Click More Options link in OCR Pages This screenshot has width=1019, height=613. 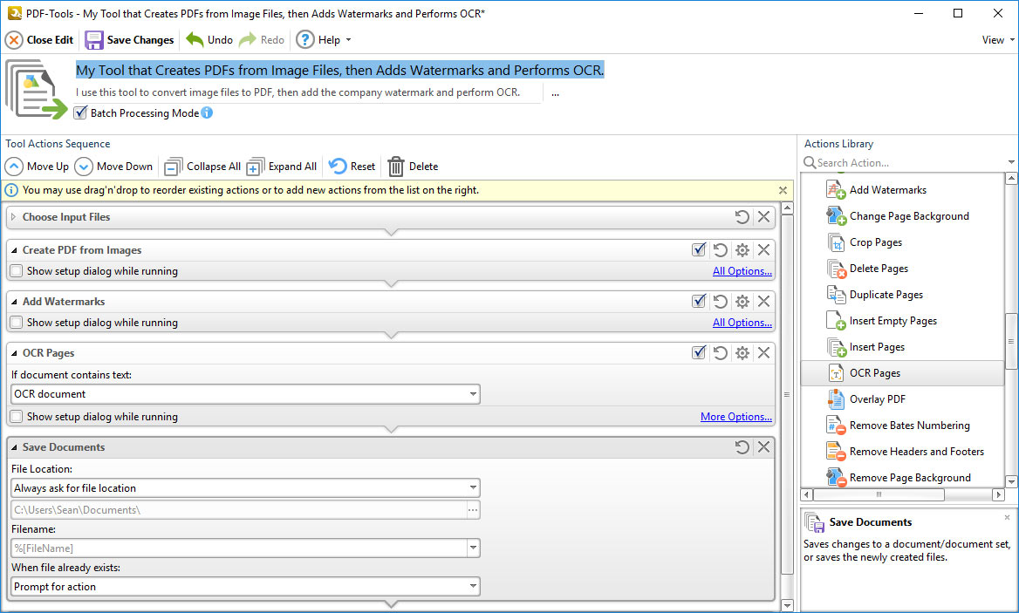click(735, 417)
